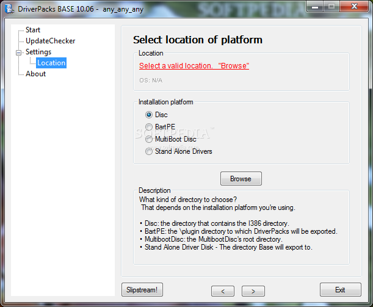Image resolution: width=373 pixels, height=307 pixels.
Task: Click the 'Stand Alone Driver Disk' description line
Action: pos(226,247)
